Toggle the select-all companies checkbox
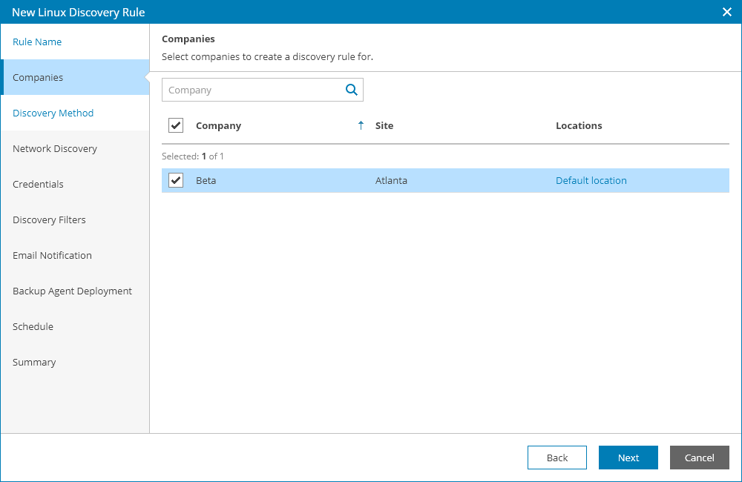 click(176, 125)
